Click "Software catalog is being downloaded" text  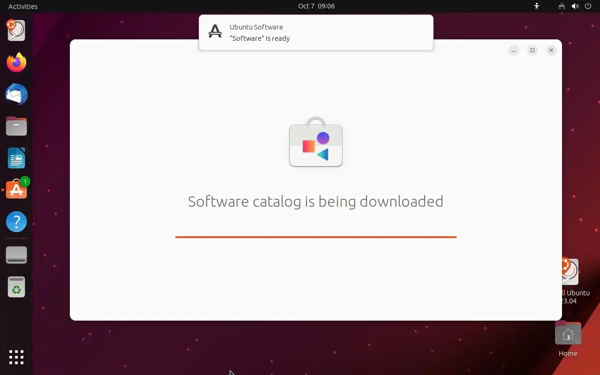point(315,201)
